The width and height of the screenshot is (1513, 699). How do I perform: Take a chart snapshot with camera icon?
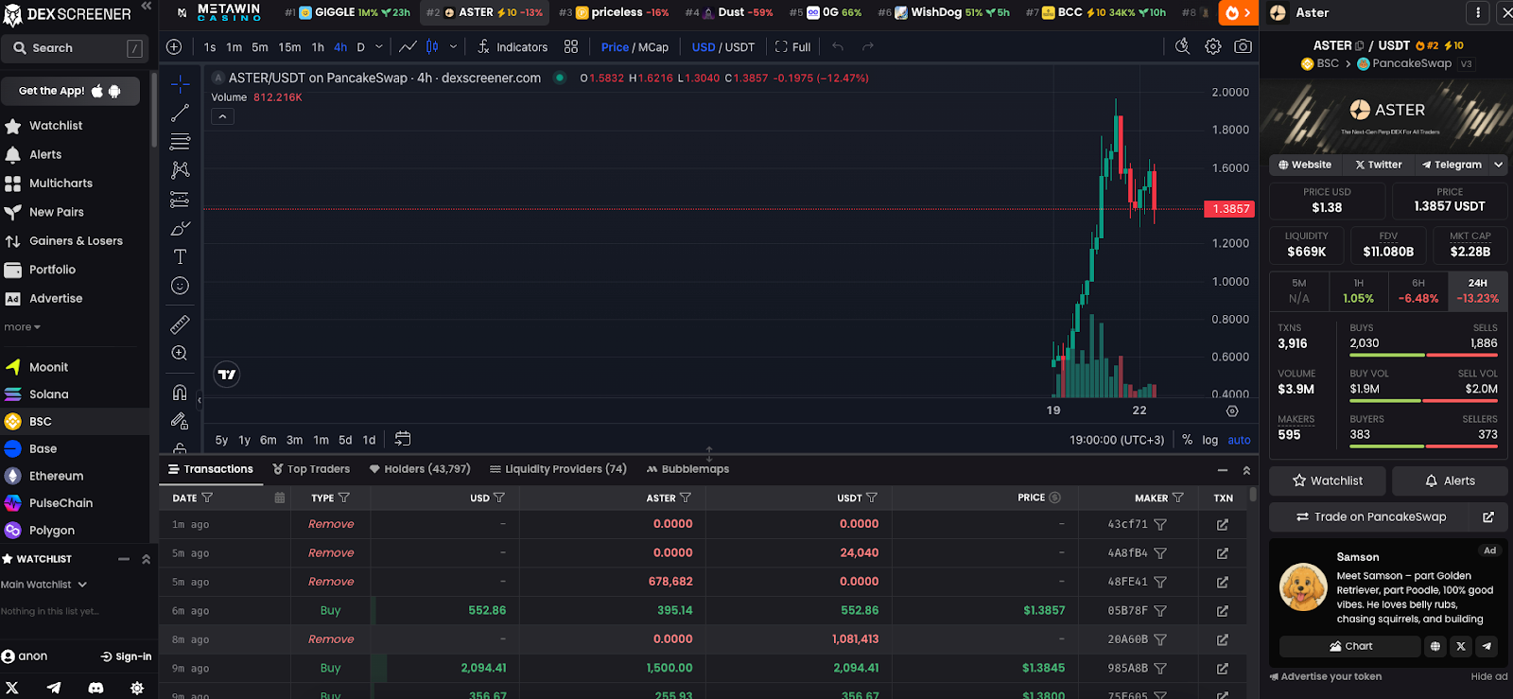1243,46
